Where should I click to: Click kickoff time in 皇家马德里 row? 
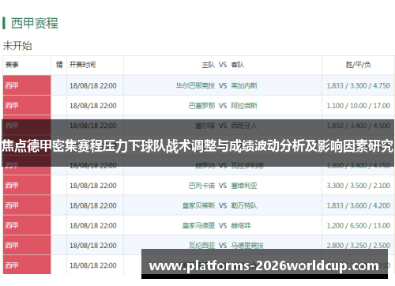93,225
